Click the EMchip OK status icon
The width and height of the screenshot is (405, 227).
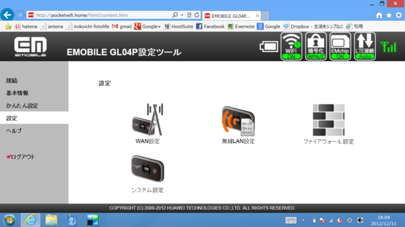point(340,46)
